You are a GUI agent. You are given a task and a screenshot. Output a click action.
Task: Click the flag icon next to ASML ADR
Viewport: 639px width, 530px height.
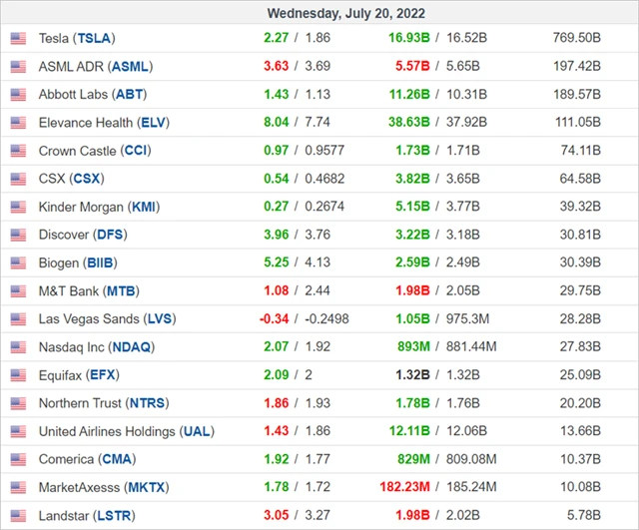(18, 66)
